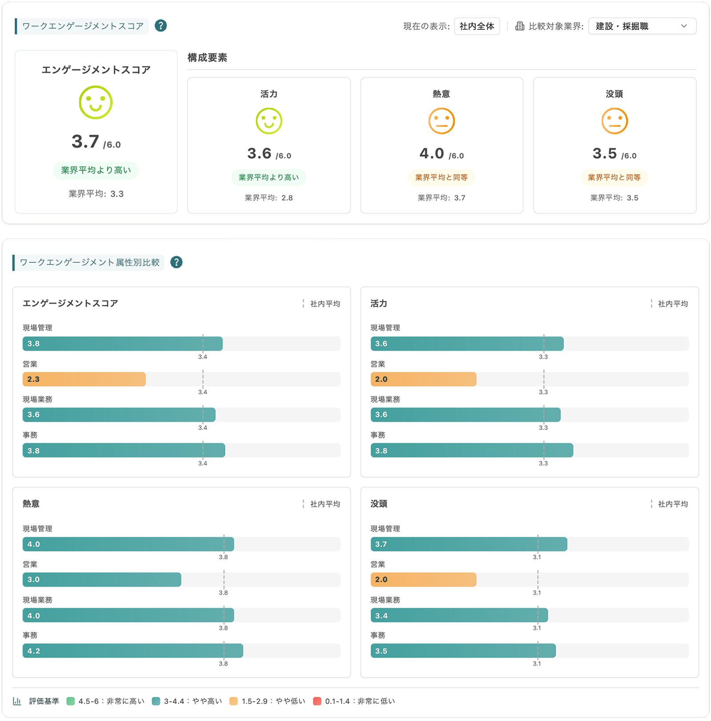Click help icon beside 属性別比較 title
The height and width of the screenshot is (721, 711).
click(x=176, y=262)
